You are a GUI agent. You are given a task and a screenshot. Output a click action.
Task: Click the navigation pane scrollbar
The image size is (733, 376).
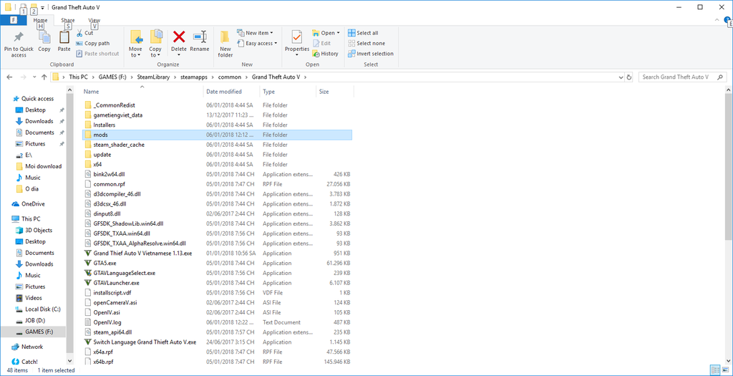click(70, 224)
